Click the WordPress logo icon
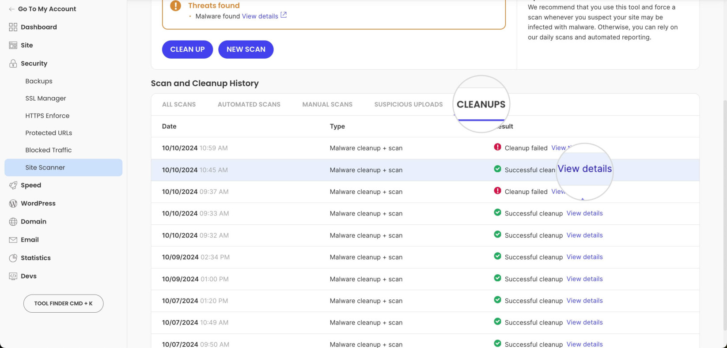This screenshot has height=348, width=727. pos(13,203)
